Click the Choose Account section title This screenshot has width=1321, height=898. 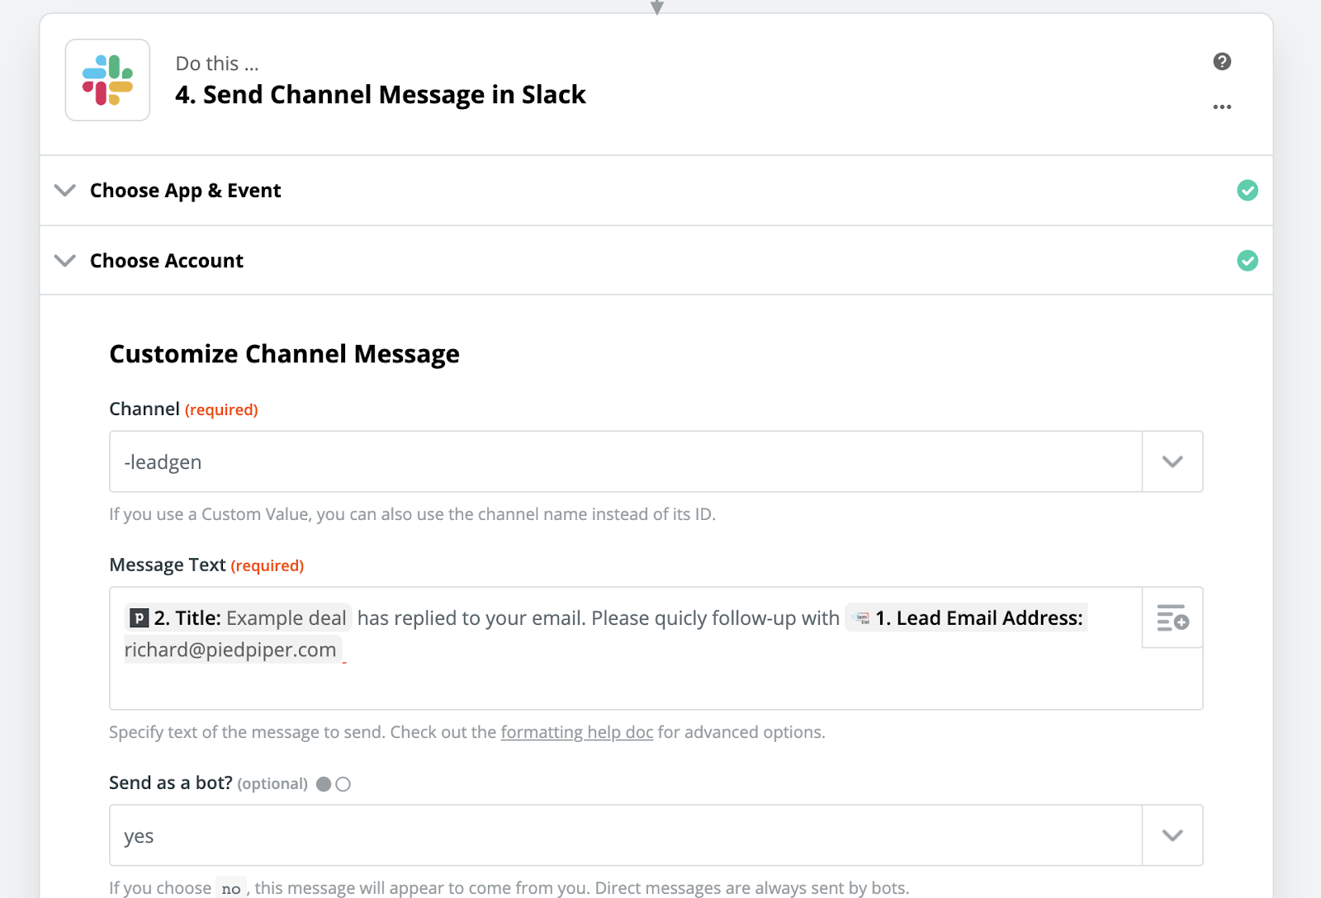pos(166,261)
